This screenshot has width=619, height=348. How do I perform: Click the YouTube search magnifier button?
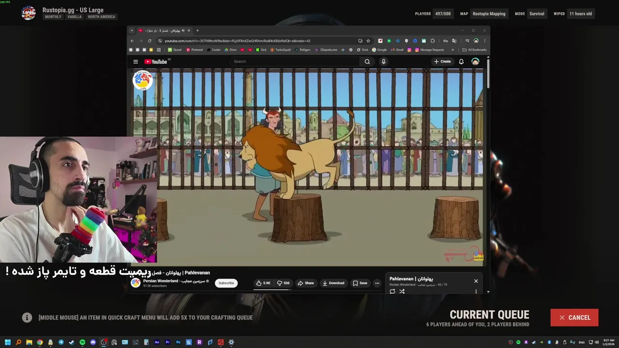tap(367, 61)
